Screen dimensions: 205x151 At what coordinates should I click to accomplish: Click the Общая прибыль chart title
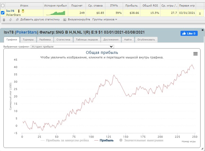tap(102, 52)
